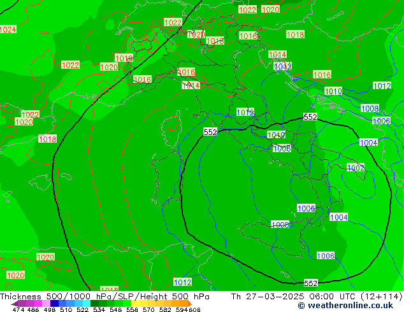Choose the bright yellow swatch above 558

(x=135, y=304)
